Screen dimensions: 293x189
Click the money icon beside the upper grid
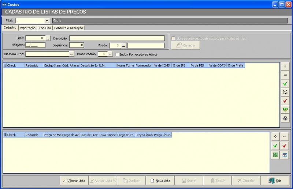coord(285,109)
